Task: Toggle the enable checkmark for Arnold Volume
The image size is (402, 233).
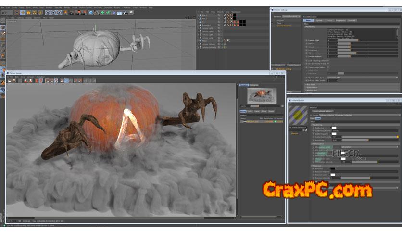Action: 222,44
